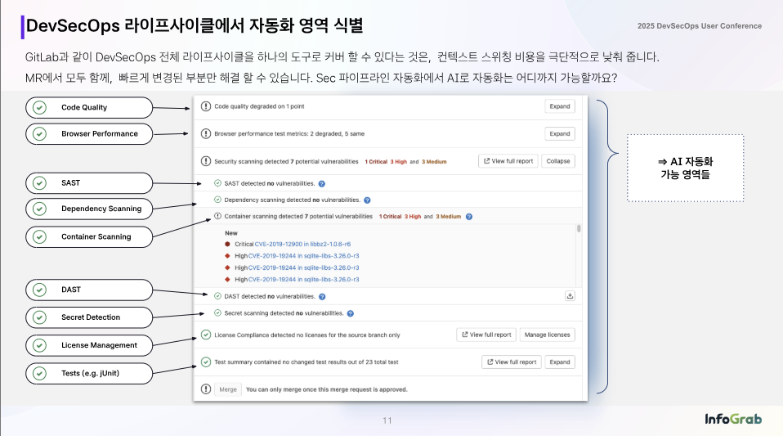
Task: Click the page number 11
Action: [387, 420]
